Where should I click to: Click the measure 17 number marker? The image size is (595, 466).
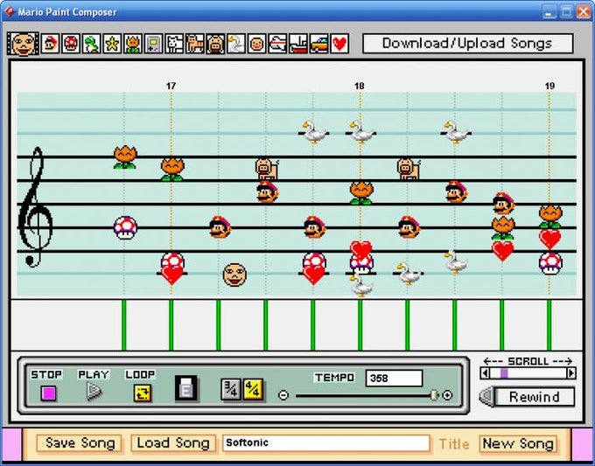171,86
